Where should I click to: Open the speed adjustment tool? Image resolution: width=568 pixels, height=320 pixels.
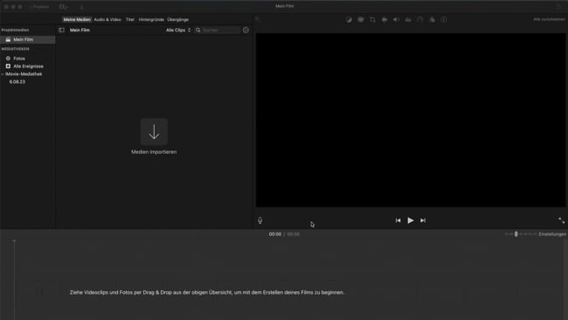pos(419,19)
